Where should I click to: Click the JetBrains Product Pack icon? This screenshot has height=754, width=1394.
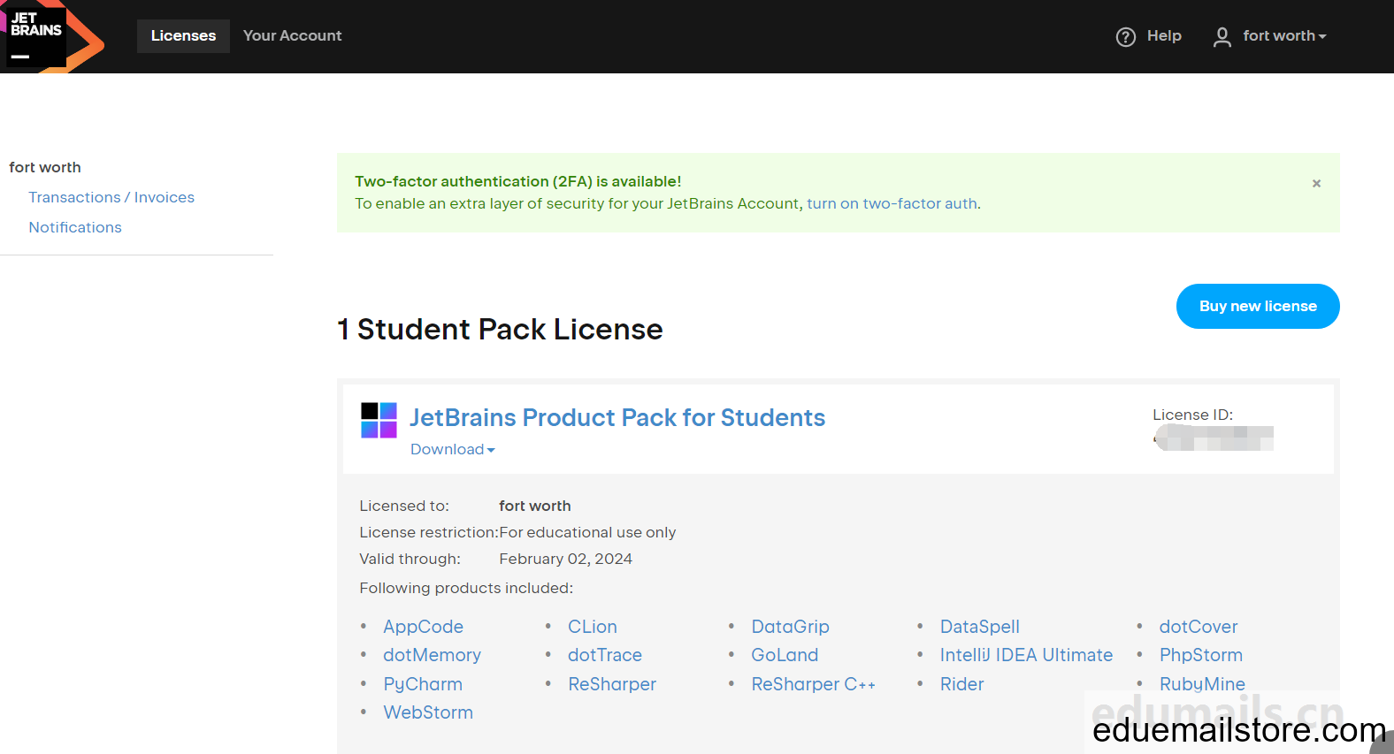point(379,420)
